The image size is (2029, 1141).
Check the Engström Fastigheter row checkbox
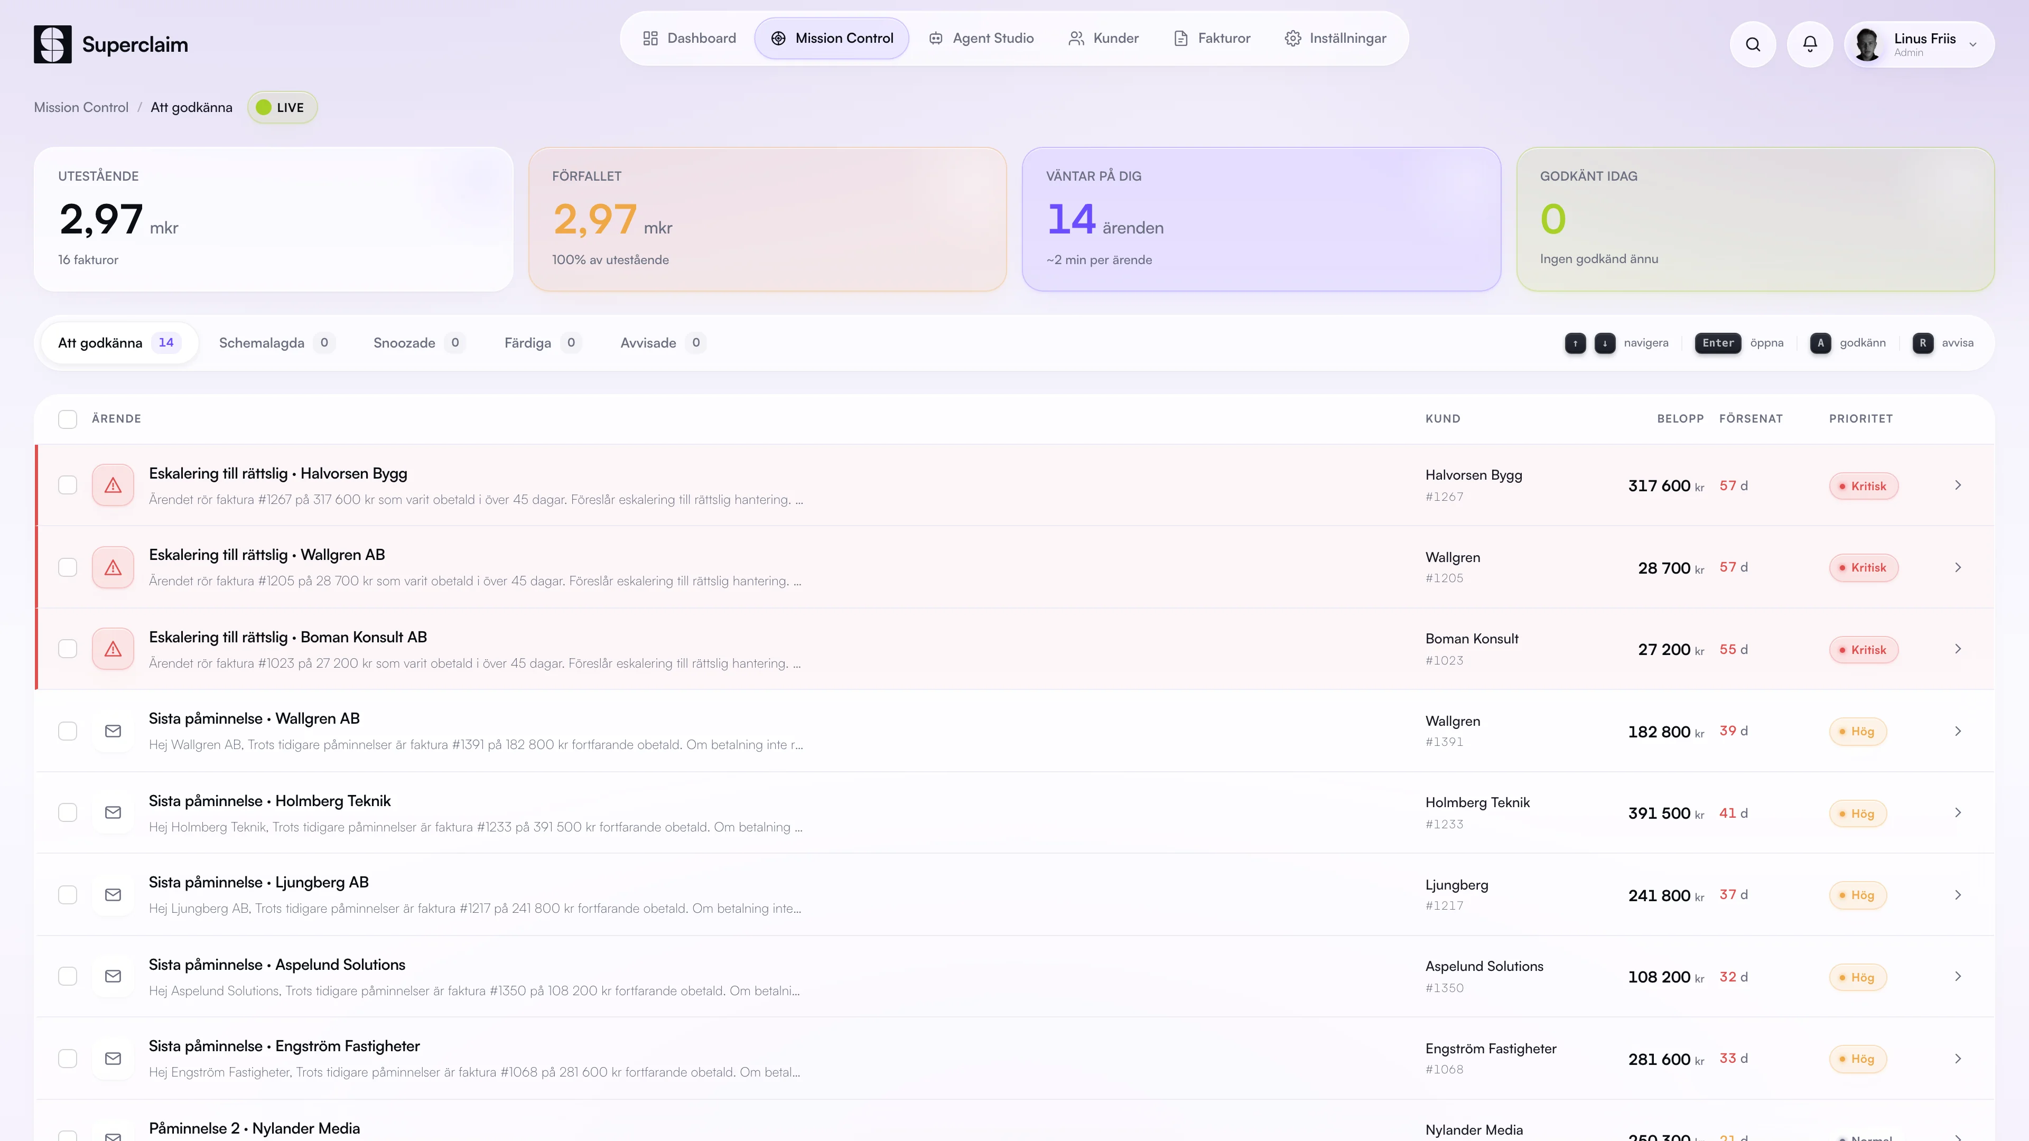pos(68,1058)
